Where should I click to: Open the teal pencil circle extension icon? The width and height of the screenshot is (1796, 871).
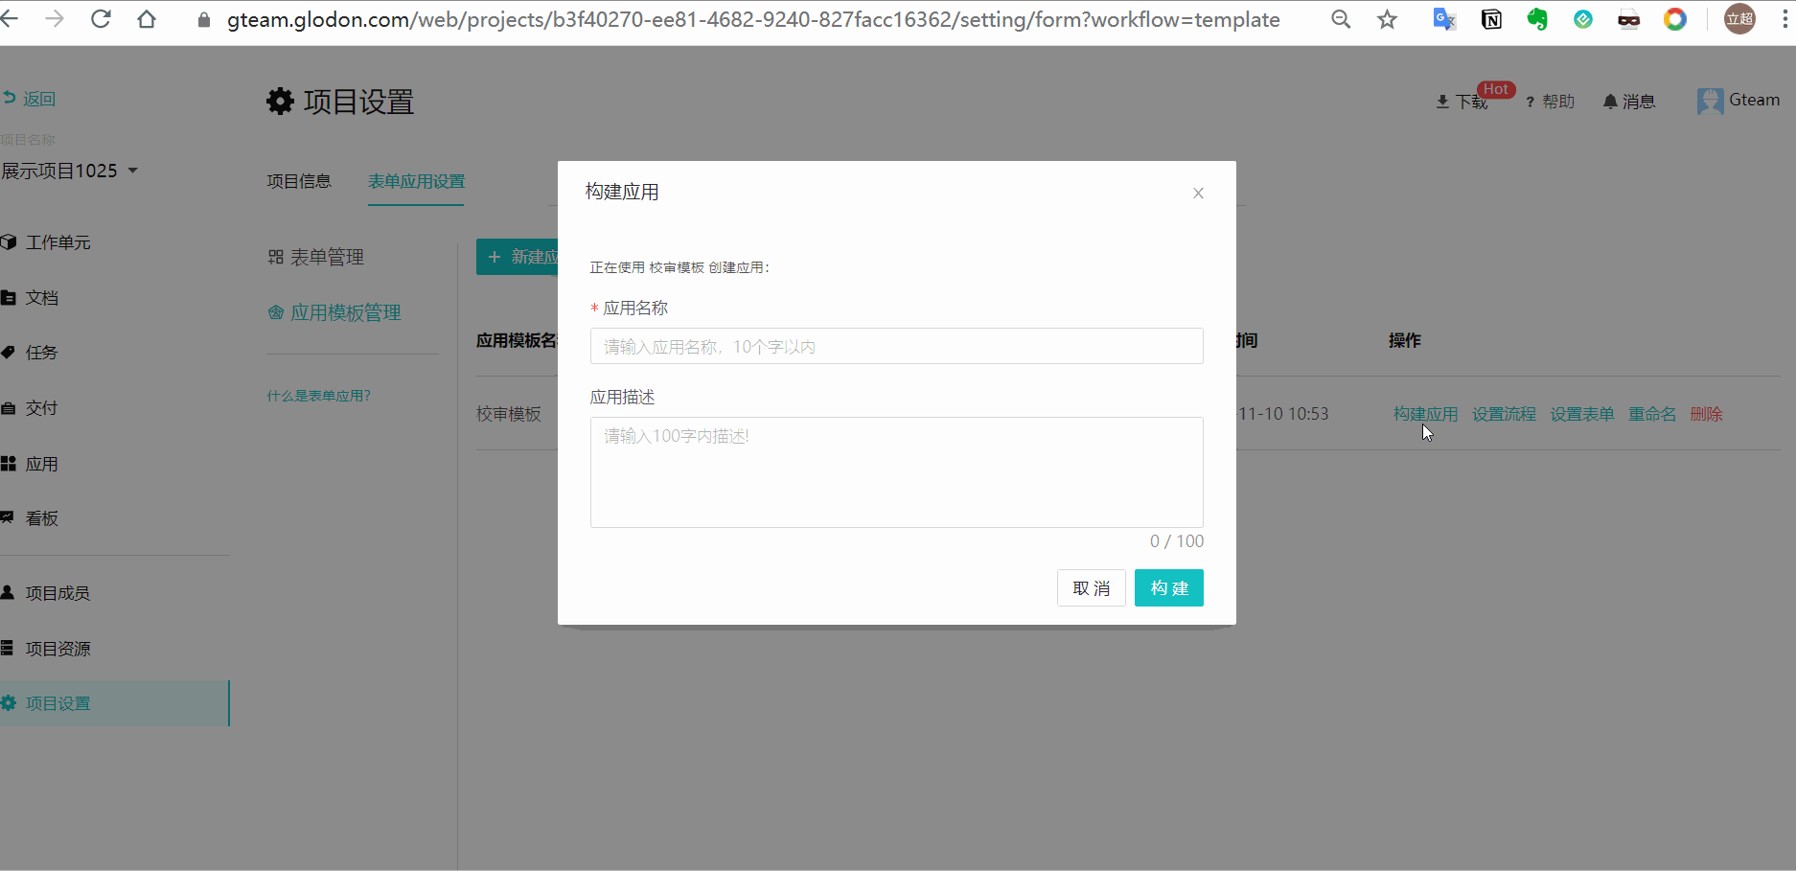click(1583, 19)
